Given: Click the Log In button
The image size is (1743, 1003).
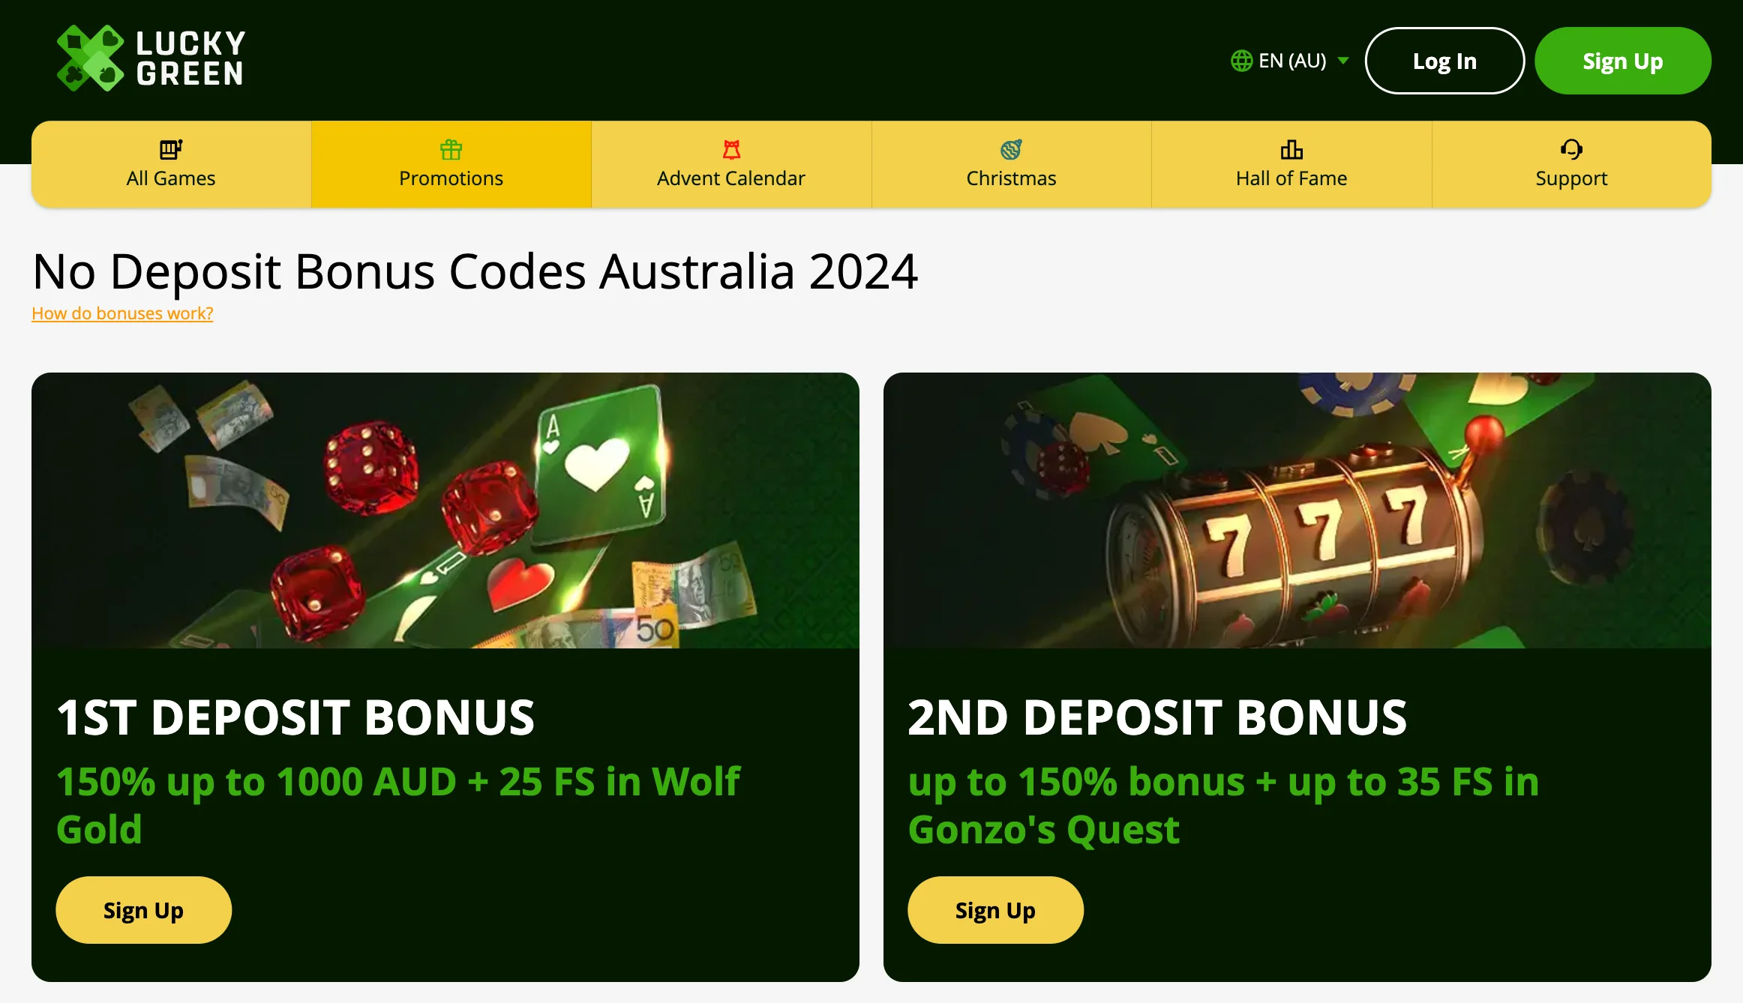Looking at the screenshot, I should pyautogui.click(x=1444, y=61).
